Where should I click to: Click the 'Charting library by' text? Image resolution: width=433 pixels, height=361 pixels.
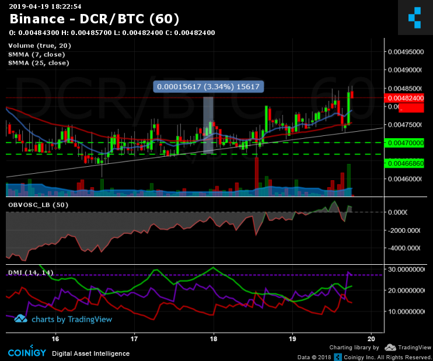(x=354, y=348)
